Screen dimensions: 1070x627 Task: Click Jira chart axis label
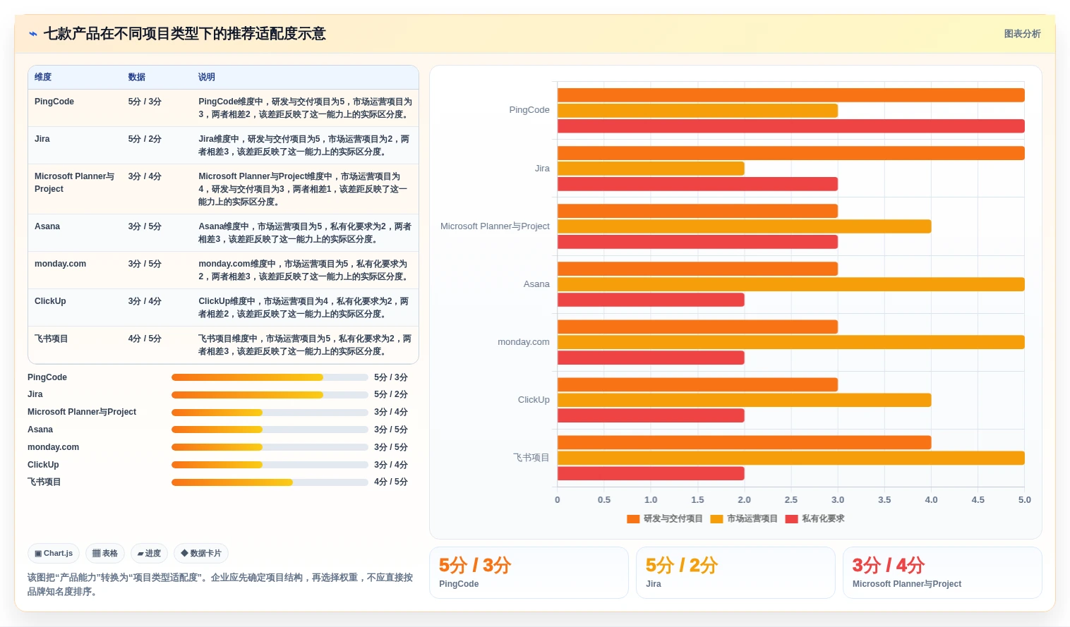click(x=542, y=169)
